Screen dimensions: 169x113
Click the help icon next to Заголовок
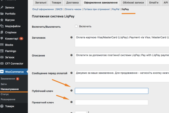tap(71, 37)
